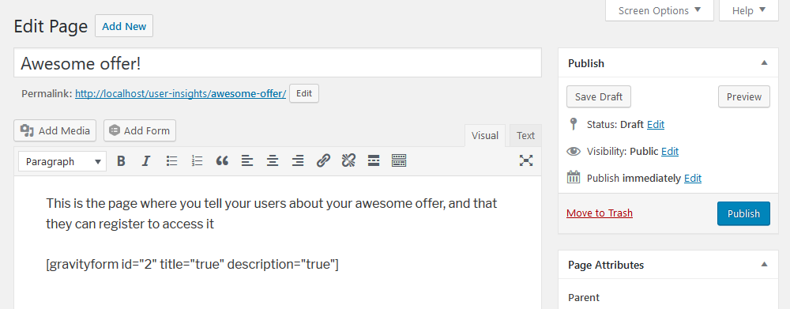Insert Read More tag
This screenshot has height=309, width=790.
coord(374,160)
